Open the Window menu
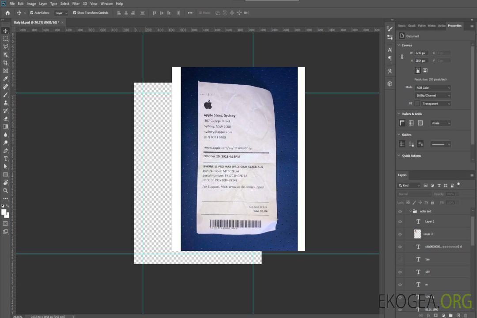The width and height of the screenshot is (477, 318). pos(106,4)
